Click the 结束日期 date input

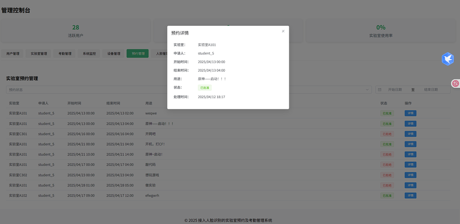pyautogui.click(x=431, y=90)
